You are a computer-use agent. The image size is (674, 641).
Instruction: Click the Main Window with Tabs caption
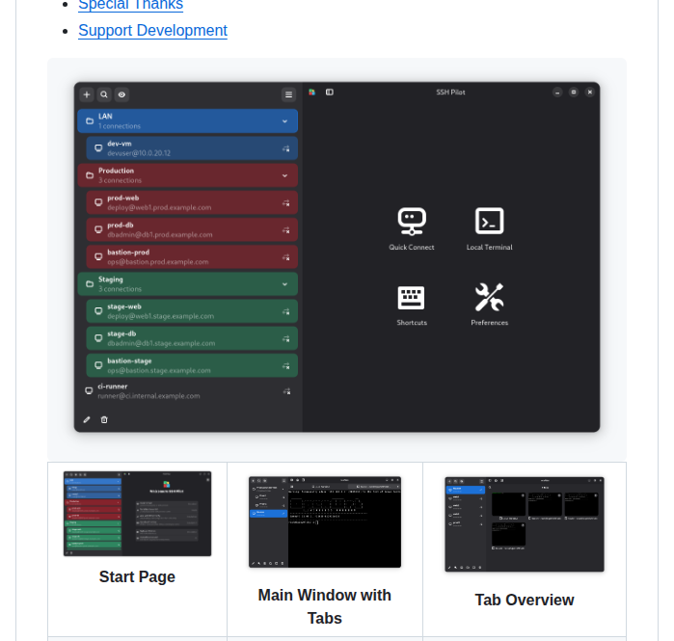point(325,606)
